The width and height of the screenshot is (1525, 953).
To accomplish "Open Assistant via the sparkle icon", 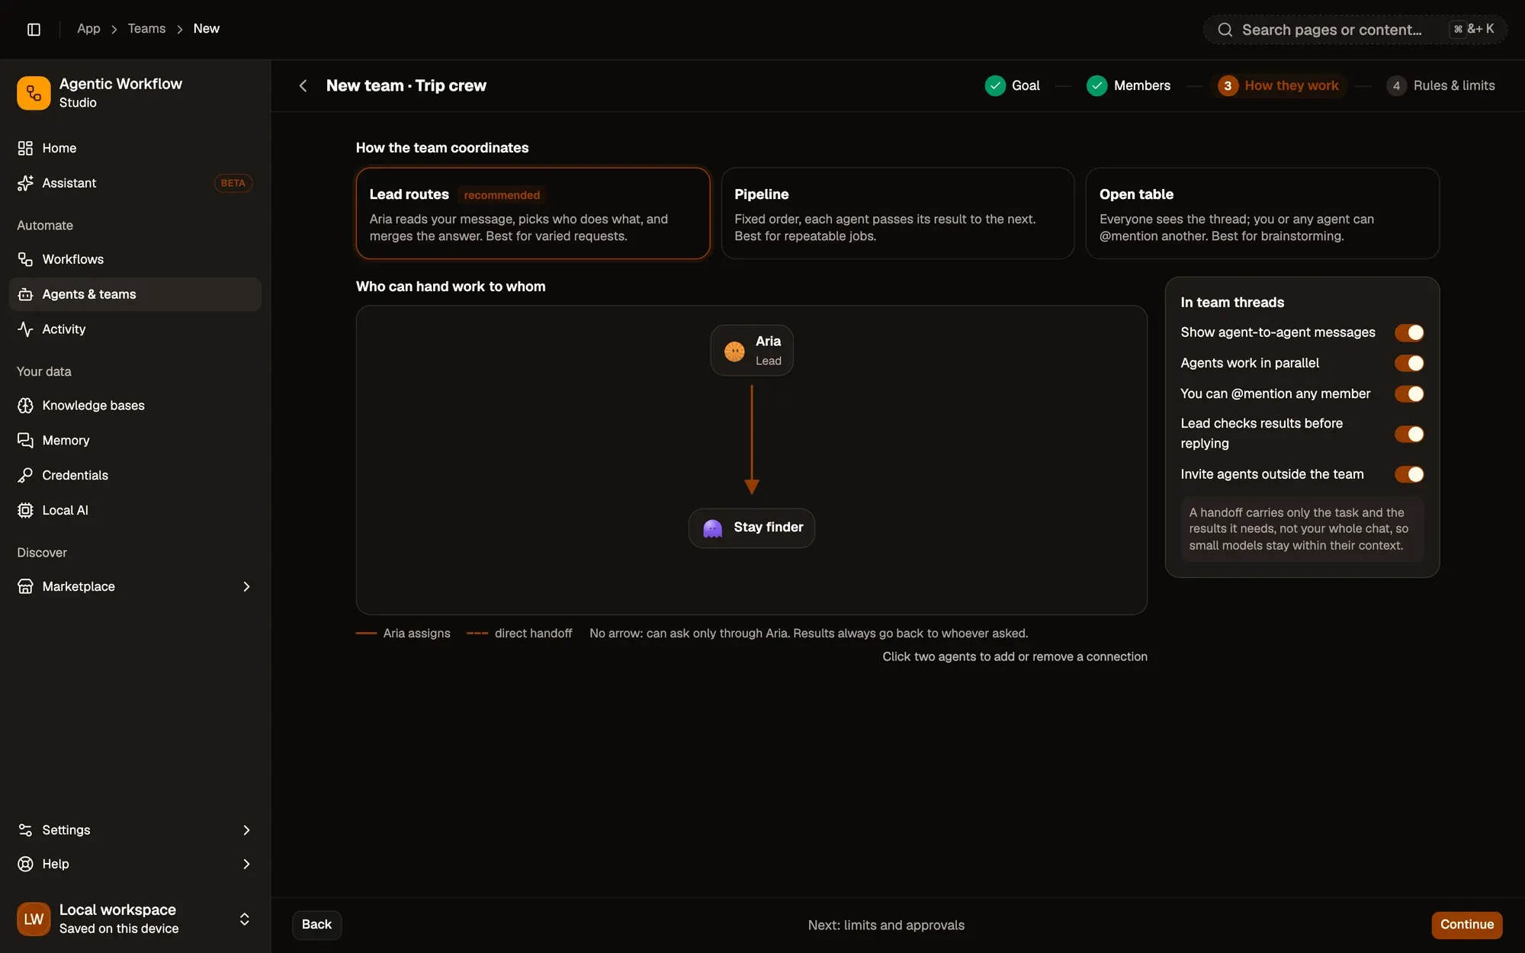I will (25, 183).
